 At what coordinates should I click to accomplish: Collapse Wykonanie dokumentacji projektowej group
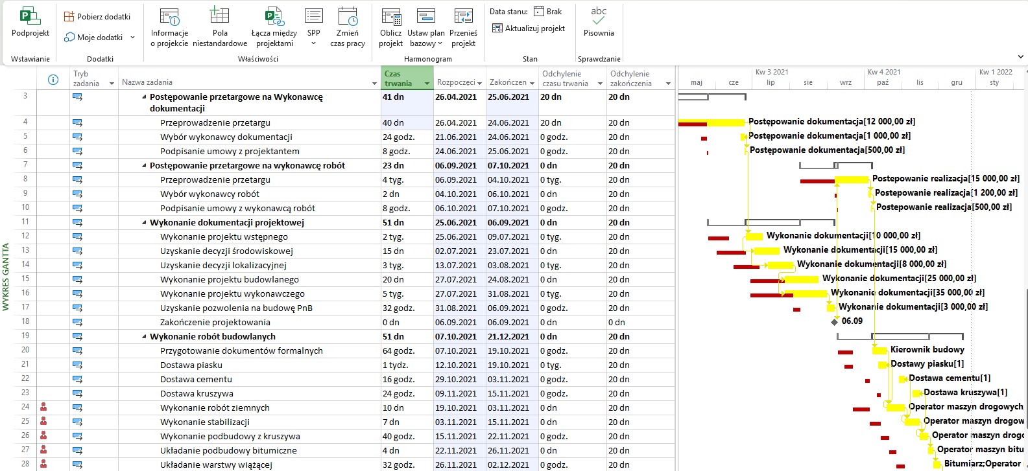pyautogui.click(x=144, y=223)
